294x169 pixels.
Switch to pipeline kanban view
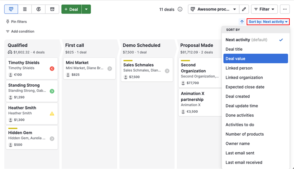(11, 9)
